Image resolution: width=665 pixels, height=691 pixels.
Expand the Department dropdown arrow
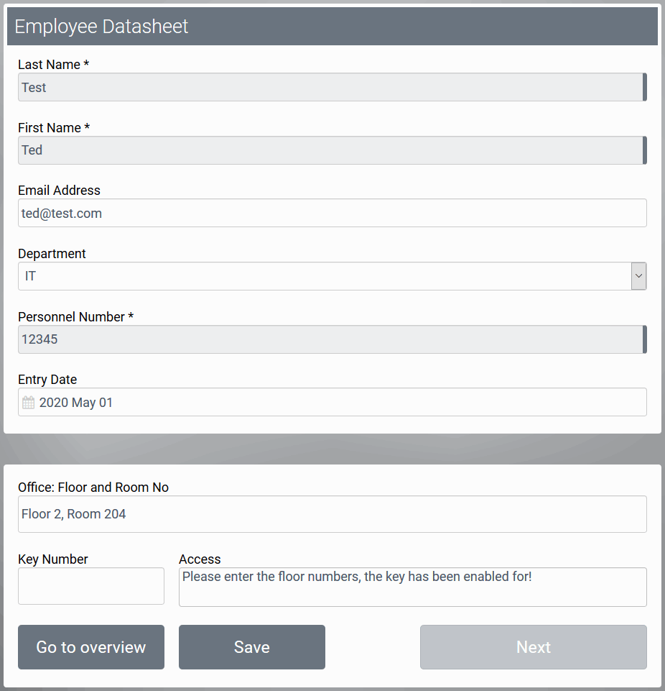point(638,276)
